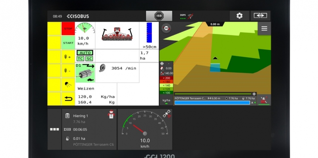This screenshot has height=158, width=318.
Task: Tap the clipboard task icon
Action: (x=67, y=116)
